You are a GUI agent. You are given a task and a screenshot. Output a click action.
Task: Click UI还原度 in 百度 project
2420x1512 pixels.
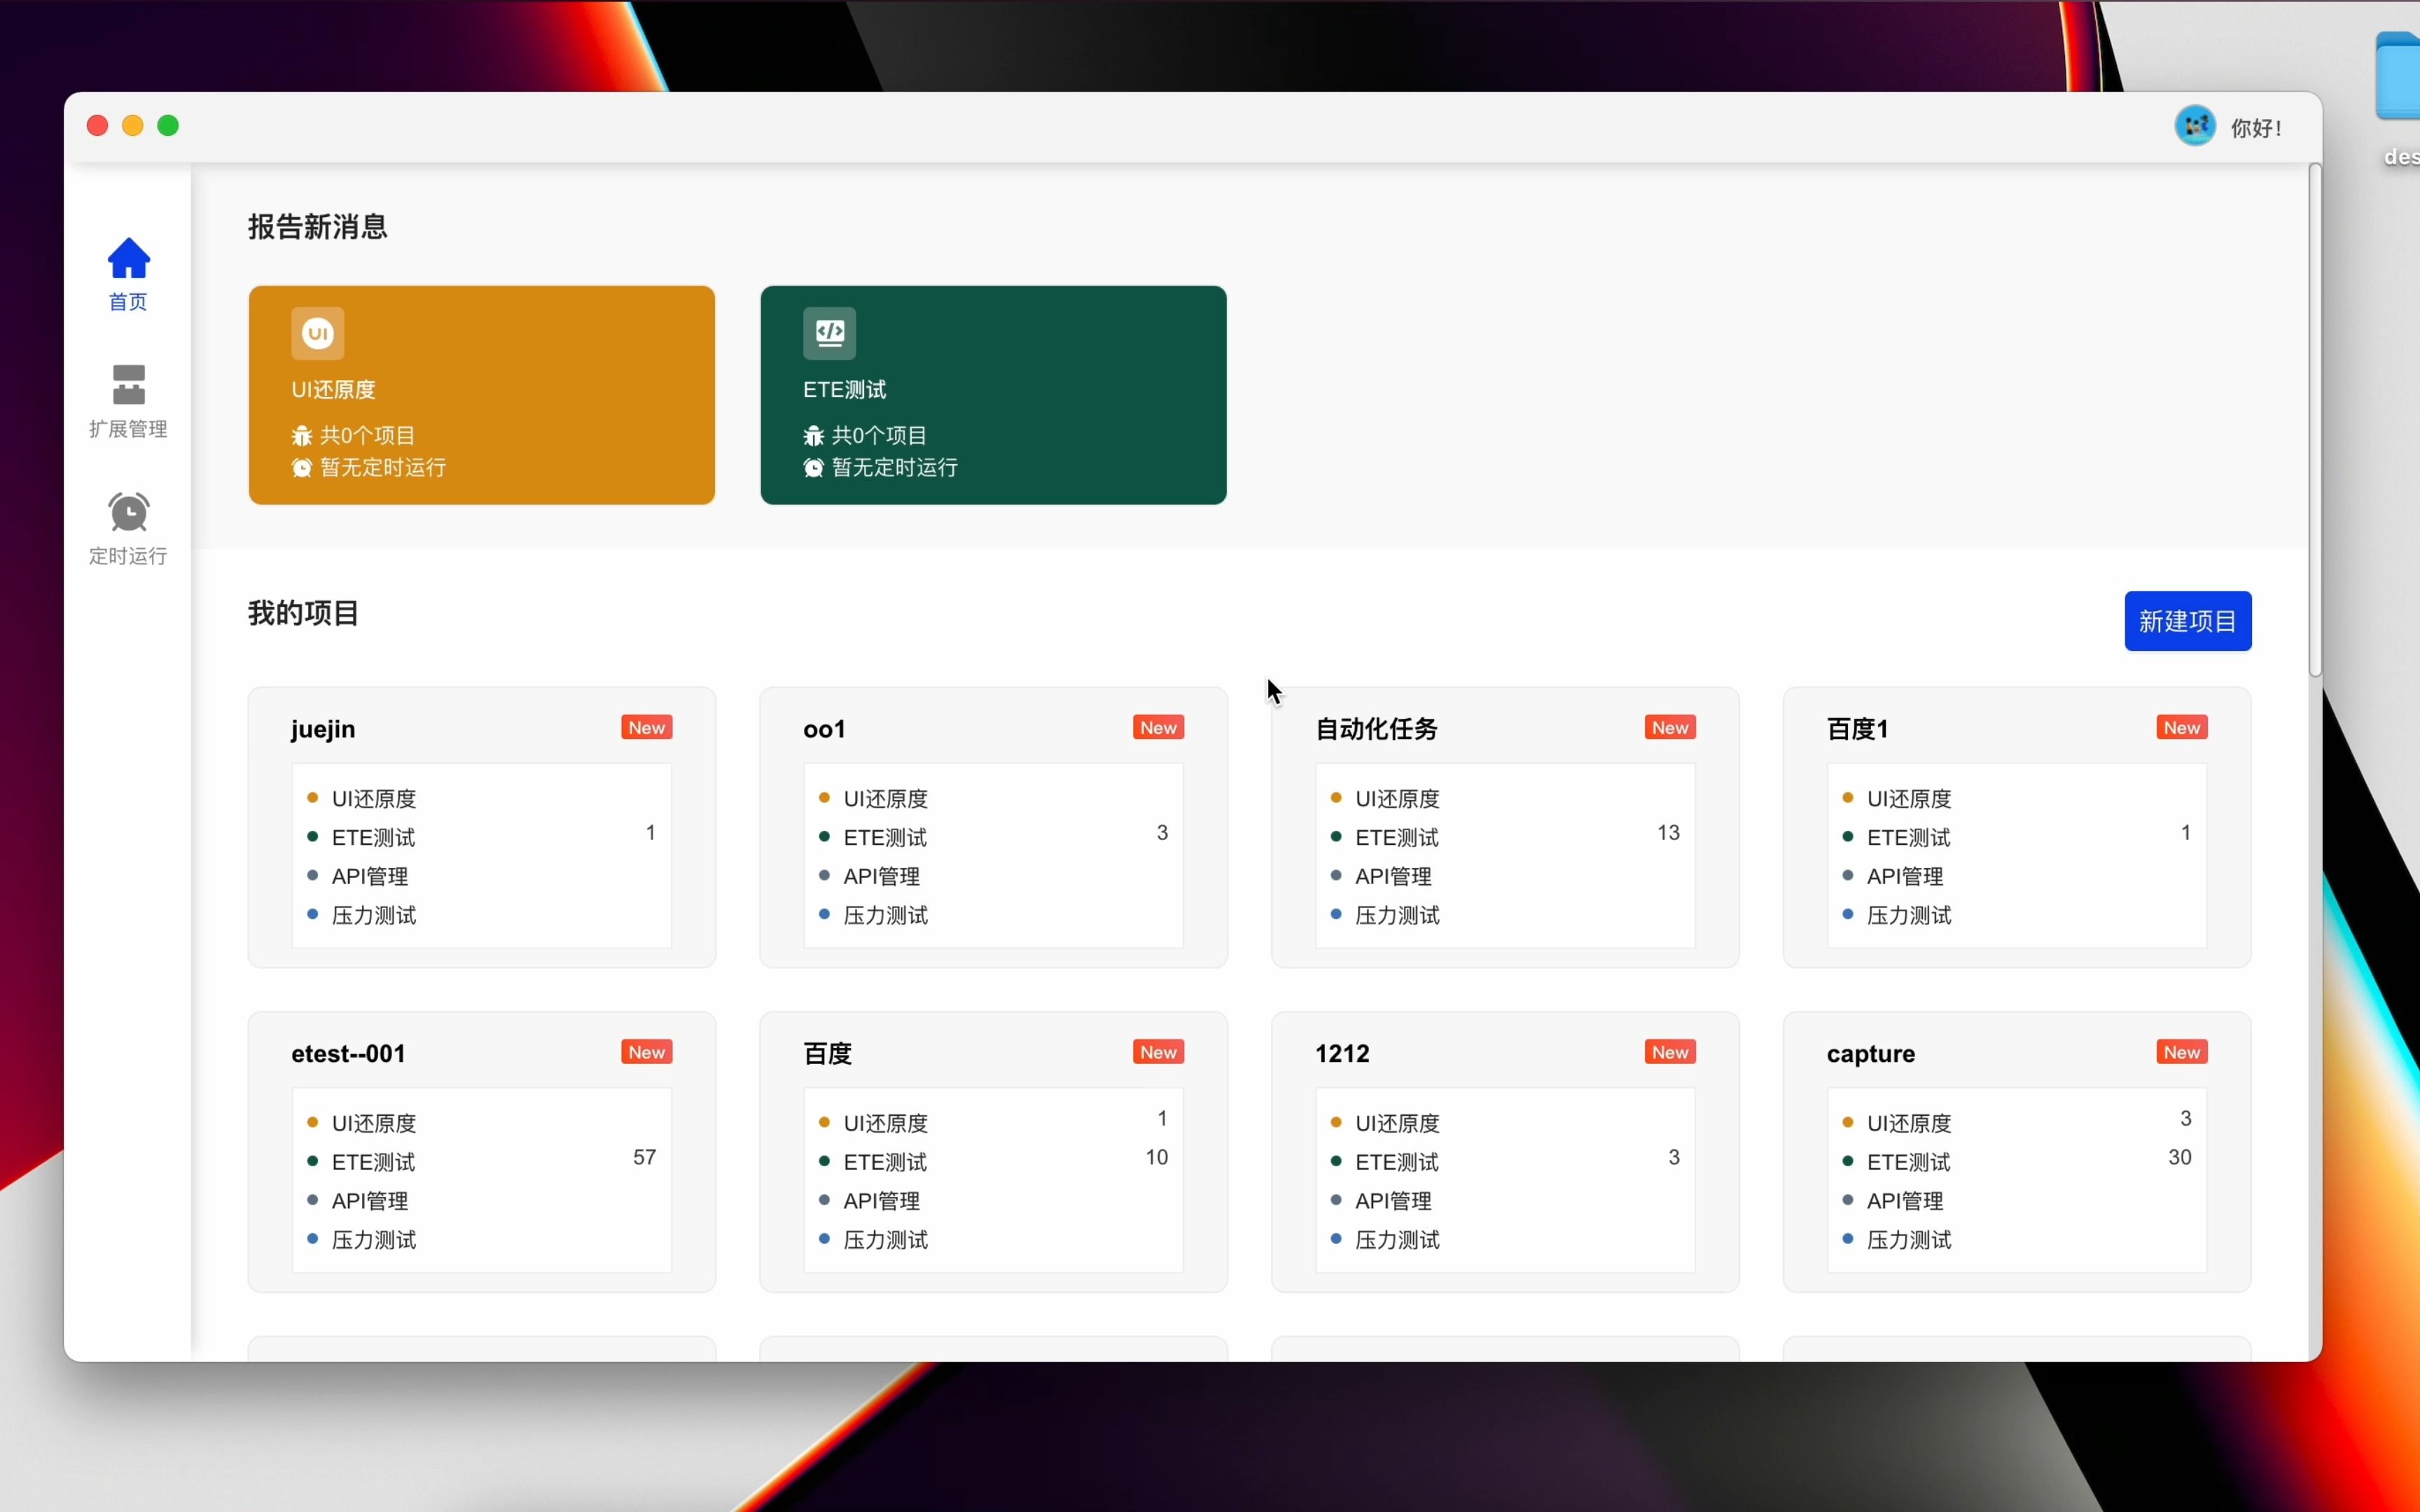coord(886,1123)
